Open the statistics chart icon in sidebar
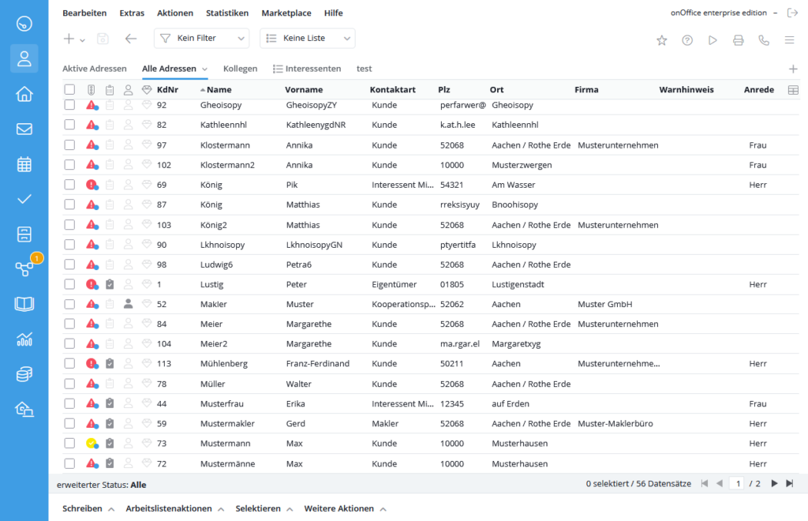This screenshot has width=808, height=521. coord(24,339)
